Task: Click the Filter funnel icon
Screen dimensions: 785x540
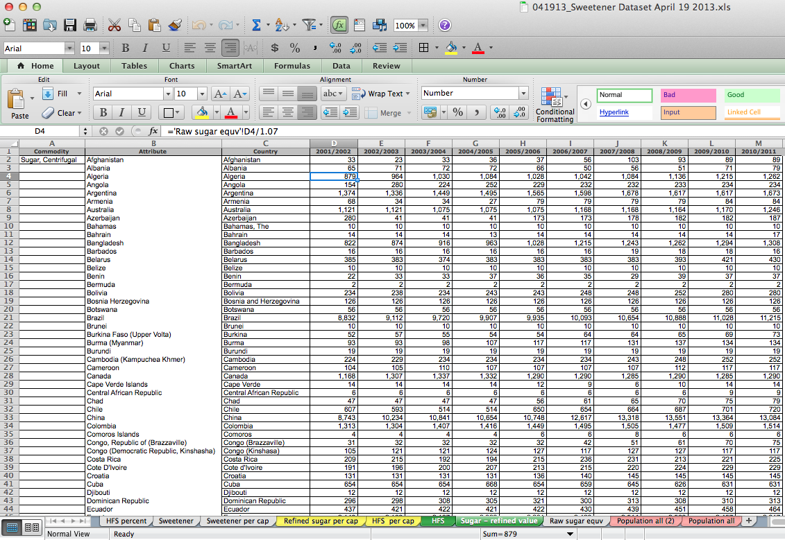Action: (x=310, y=24)
